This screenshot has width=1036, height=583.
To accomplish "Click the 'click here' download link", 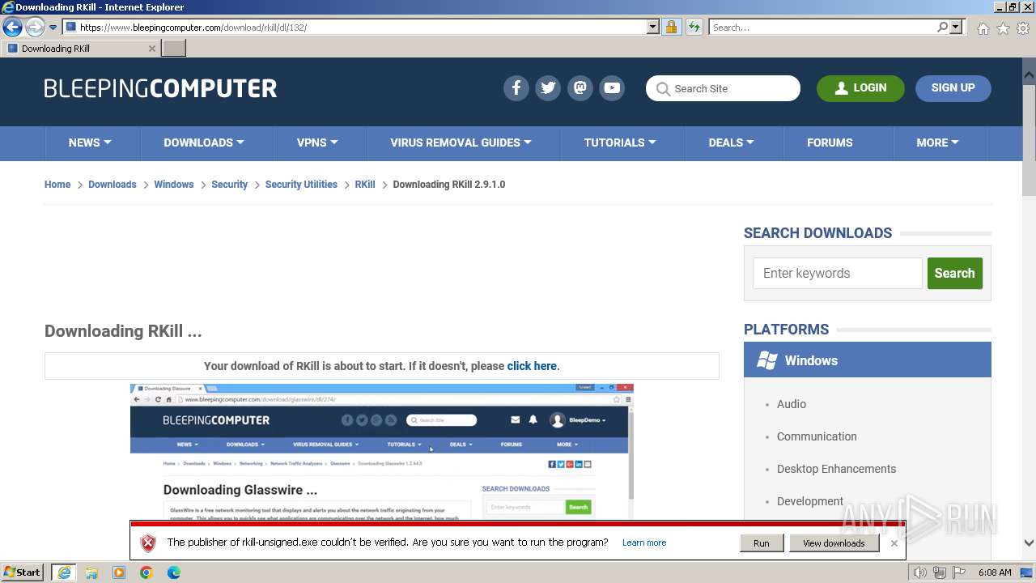I will (x=532, y=366).
